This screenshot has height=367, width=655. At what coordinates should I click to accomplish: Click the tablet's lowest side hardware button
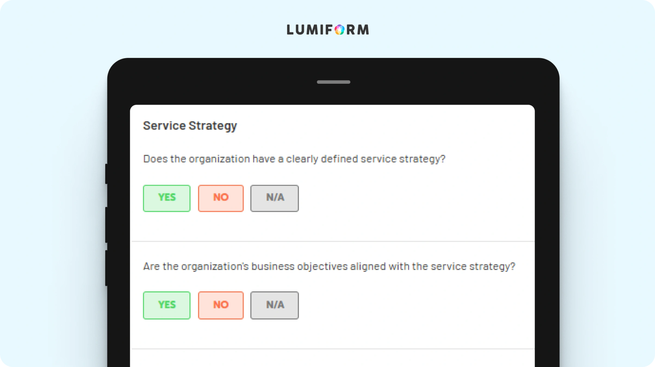pyautogui.click(x=106, y=268)
